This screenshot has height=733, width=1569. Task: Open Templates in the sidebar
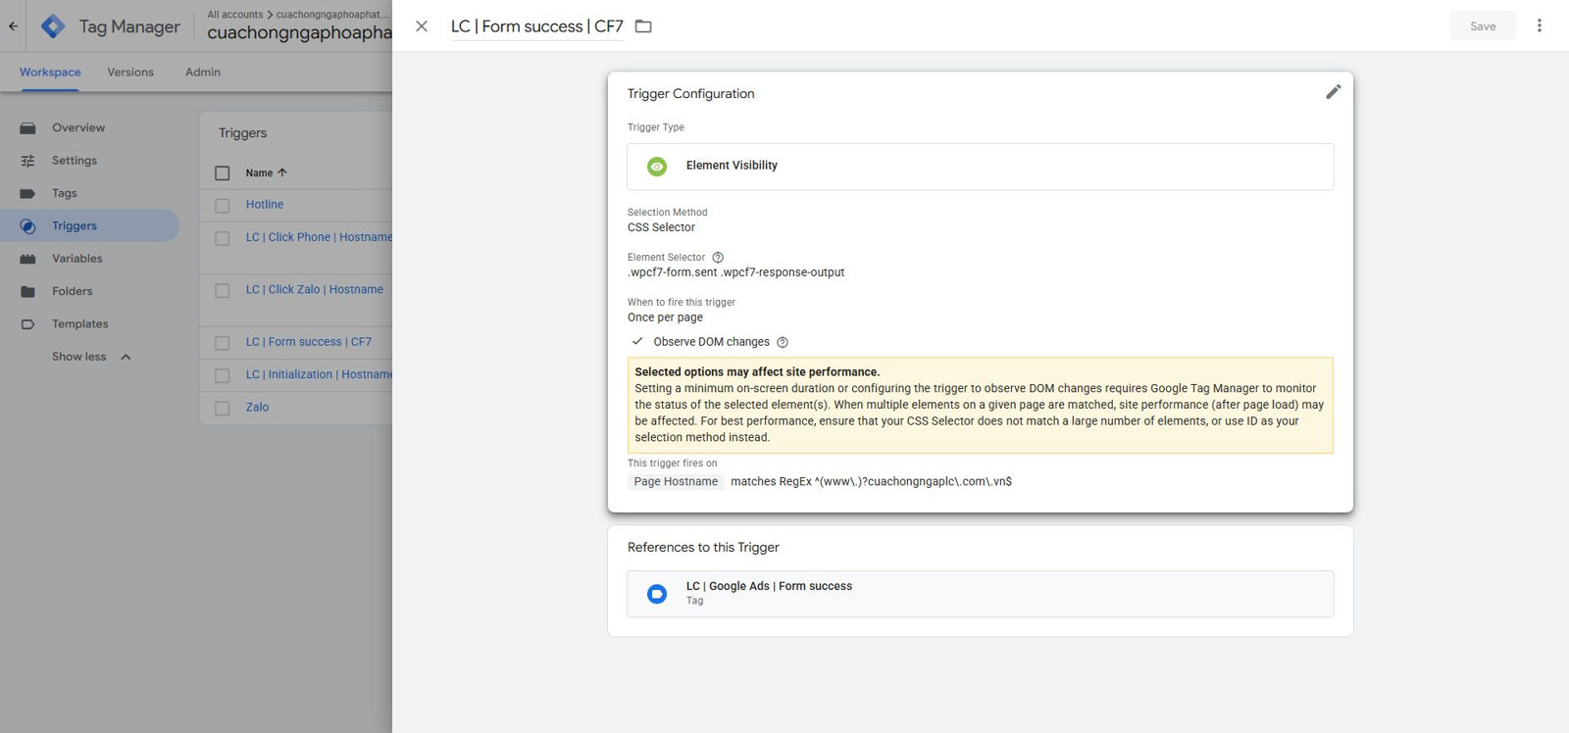(80, 324)
